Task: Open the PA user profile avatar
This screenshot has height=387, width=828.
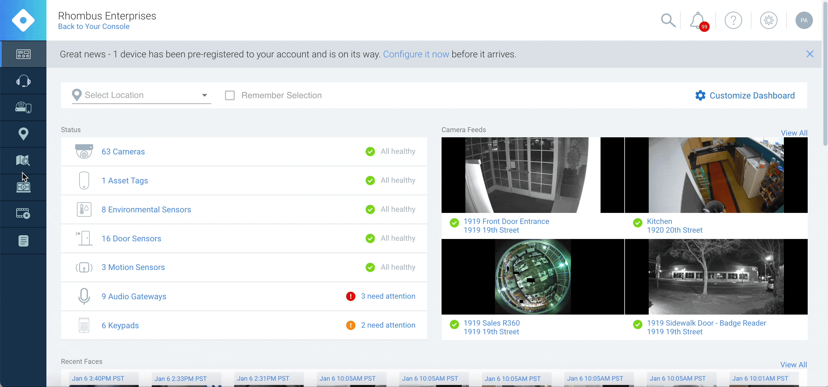Action: (804, 21)
